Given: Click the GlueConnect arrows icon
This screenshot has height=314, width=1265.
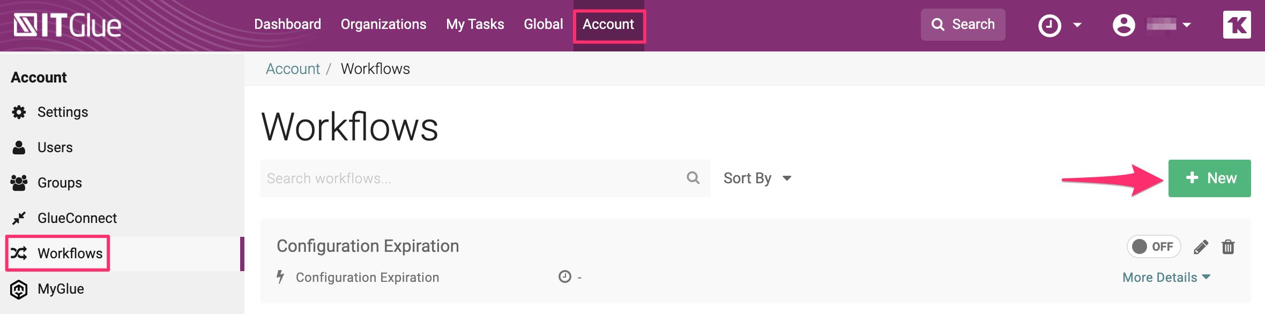Looking at the screenshot, I should point(19,218).
